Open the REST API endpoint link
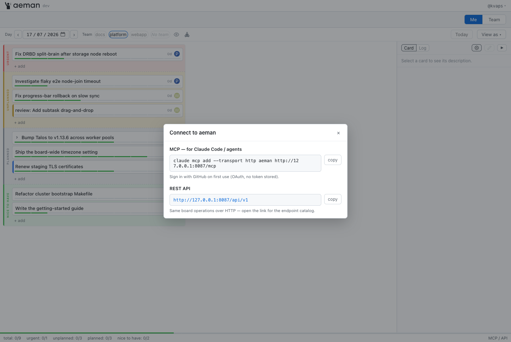Screen dimensions: 511x342 211,200
